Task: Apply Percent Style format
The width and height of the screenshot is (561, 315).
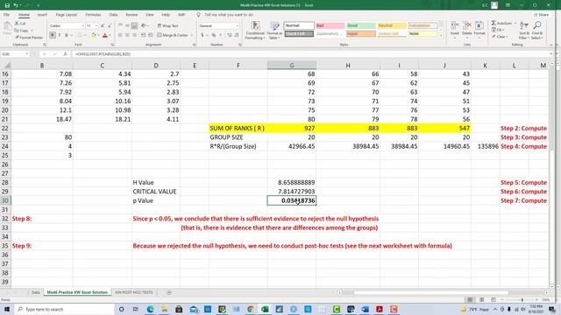Action: click(x=214, y=35)
